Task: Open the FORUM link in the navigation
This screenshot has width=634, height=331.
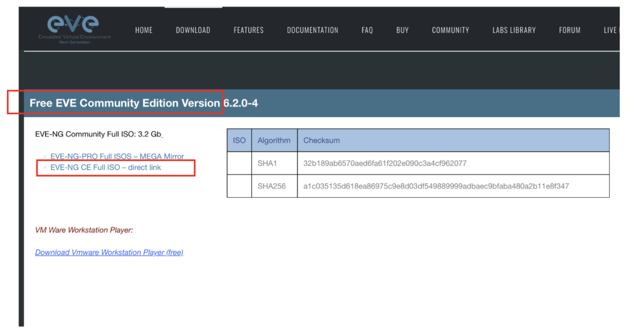Action: click(x=570, y=30)
